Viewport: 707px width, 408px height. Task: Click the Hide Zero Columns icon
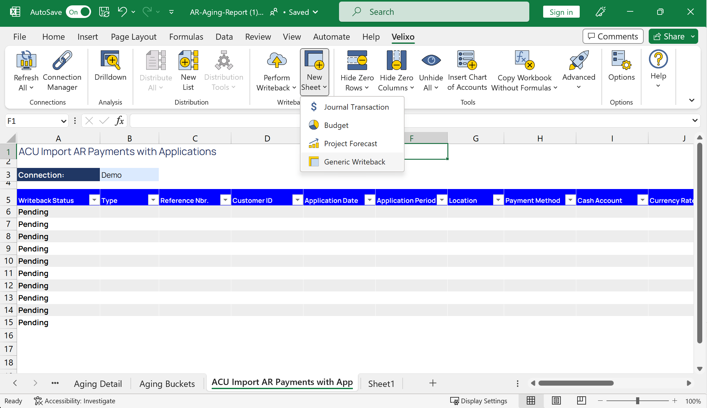[x=396, y=60]
